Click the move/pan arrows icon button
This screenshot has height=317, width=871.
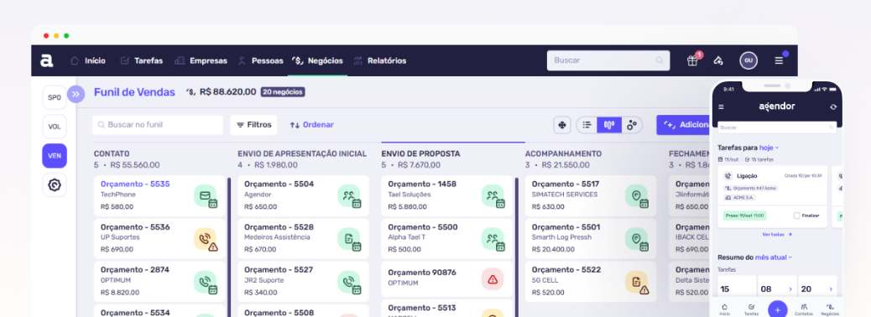[x=561, y=126]
